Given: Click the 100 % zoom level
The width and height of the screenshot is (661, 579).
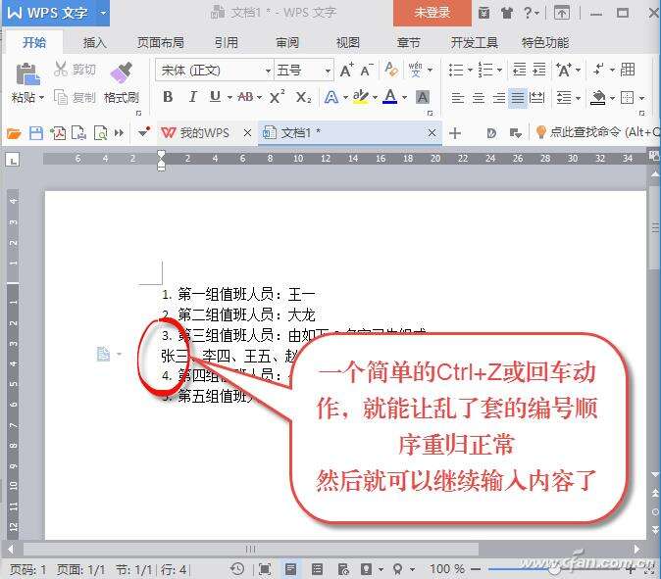Looking at the screenshot, I should tap(447, 569).
